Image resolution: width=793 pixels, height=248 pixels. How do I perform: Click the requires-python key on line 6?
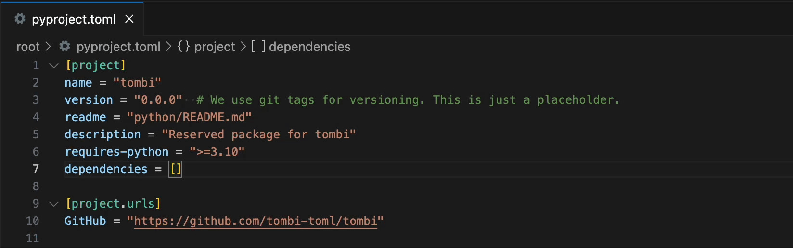(116, 152)
